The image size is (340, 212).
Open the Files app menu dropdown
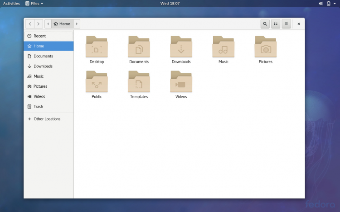[34, 3]
